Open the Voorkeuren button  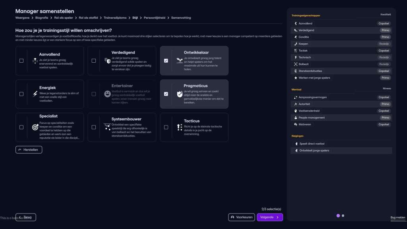[x=241, y=217]
